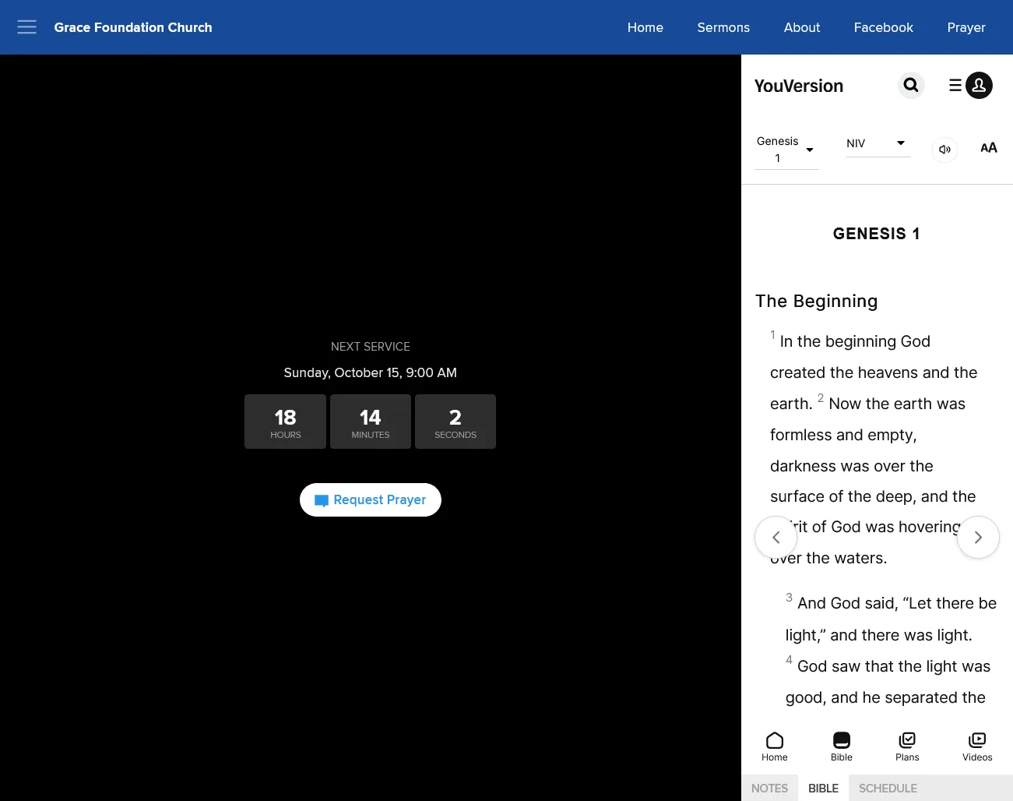The image size is (1013, 801).
Task: Go to previous chapter arrow
Action: 776,537
